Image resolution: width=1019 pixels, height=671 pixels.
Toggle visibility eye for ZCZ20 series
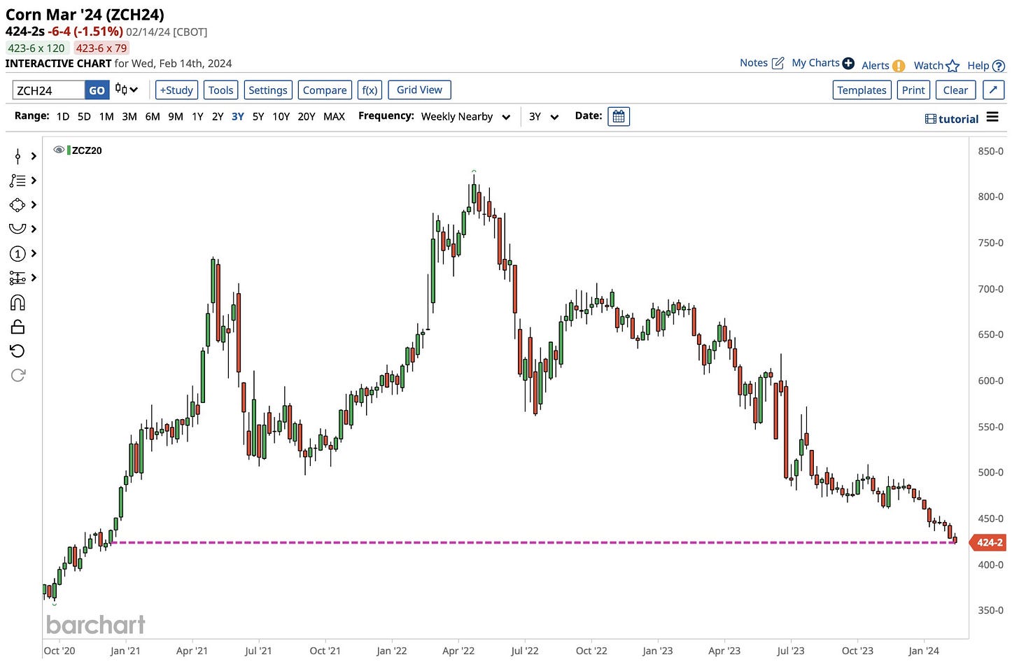pyautogui.click(x=59, y=150)
